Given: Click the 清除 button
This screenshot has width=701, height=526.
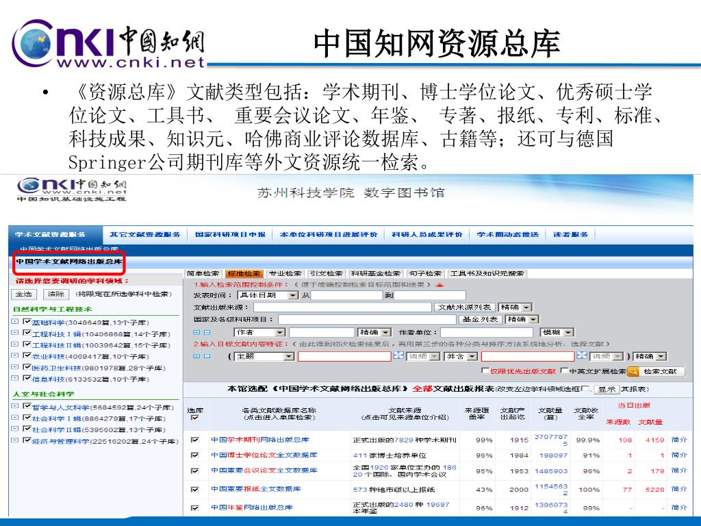Looking at the screenshot, I should tap(56, 295).
